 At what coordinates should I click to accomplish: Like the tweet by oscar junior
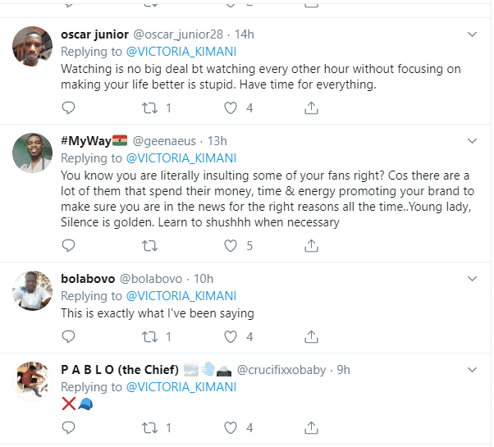pyautogui.click(x=231, y=107)
